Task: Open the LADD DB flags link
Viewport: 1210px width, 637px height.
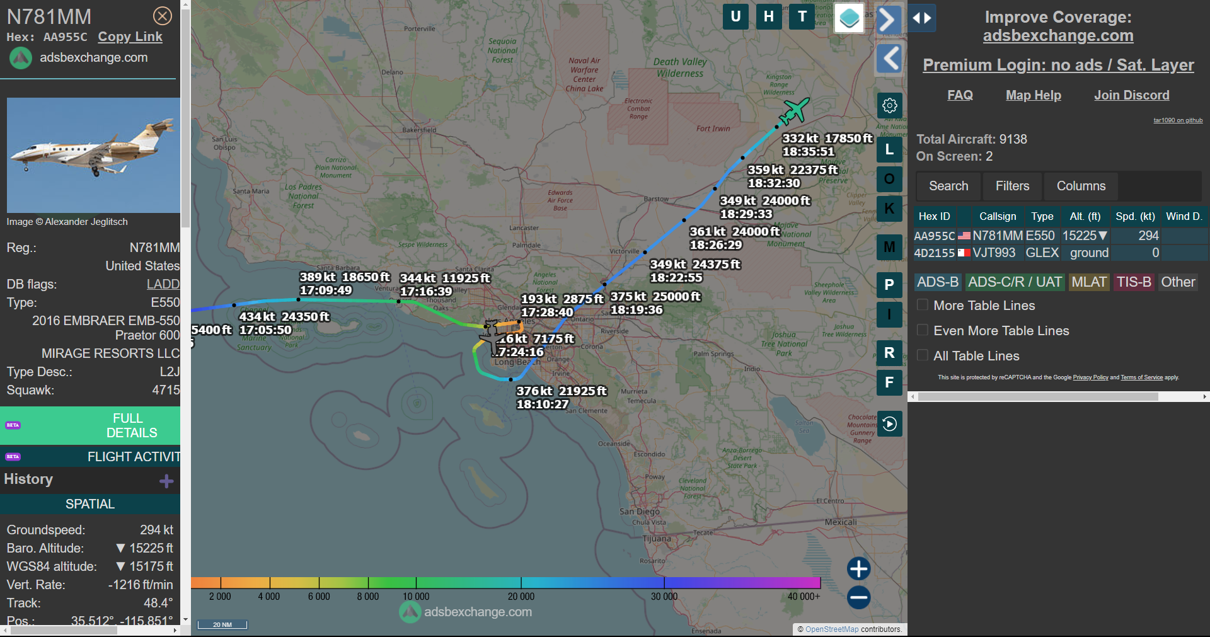Action: [x=163, y=284]
